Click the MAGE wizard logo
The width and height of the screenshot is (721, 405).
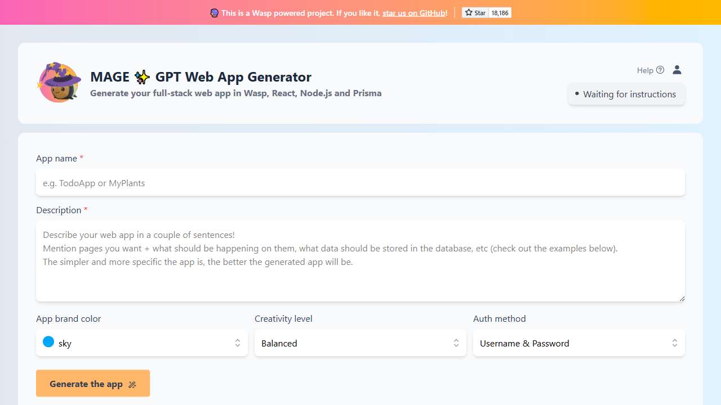point(59,82)
